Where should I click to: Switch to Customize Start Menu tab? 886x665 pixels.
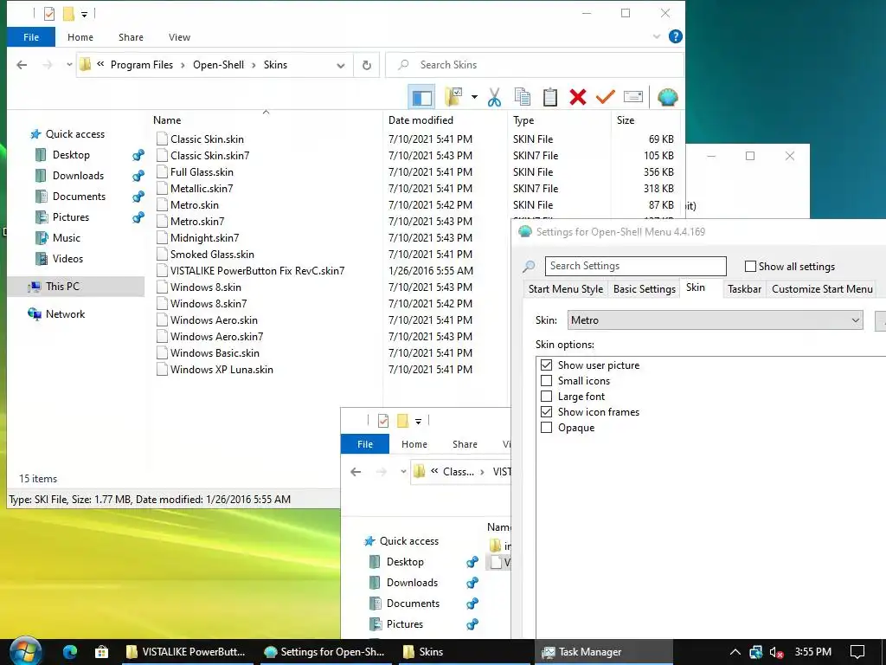point(822,289)
